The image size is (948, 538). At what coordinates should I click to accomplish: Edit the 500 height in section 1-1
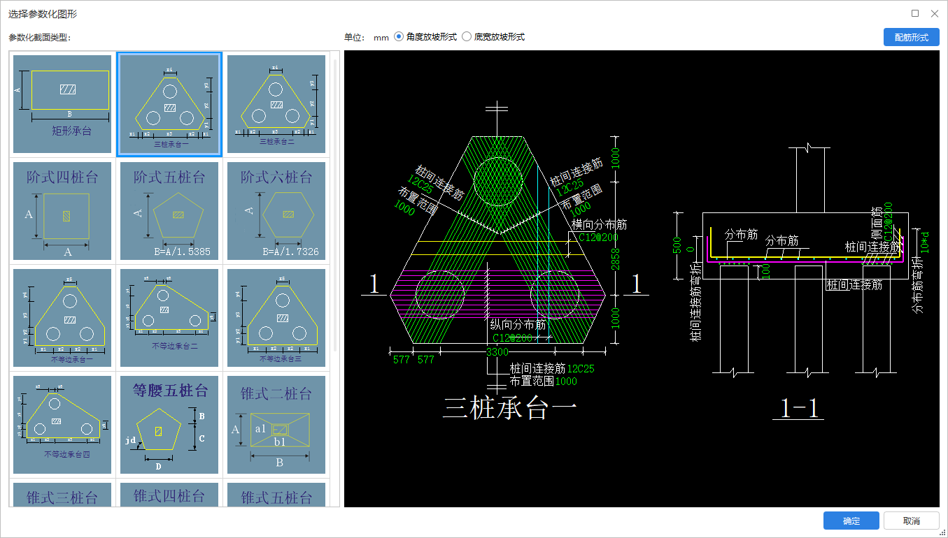click(x=677, y=246)
